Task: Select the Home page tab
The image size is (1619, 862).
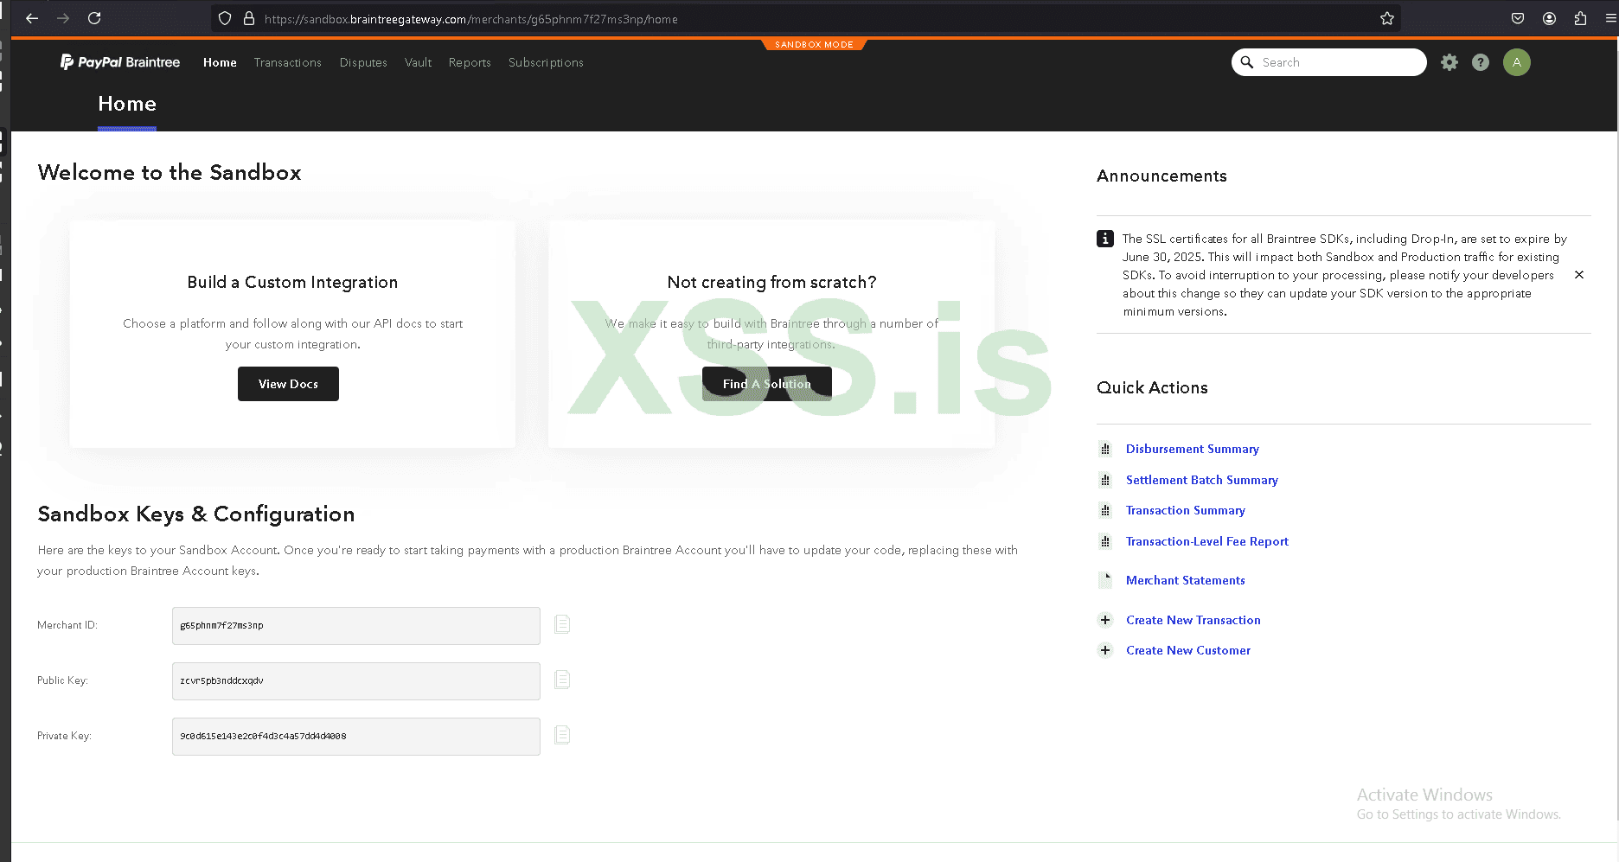Action: coord(127,105)
